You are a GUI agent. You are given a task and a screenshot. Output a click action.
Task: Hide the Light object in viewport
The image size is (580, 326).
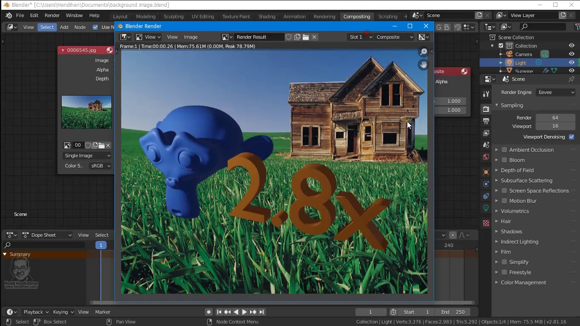click(x=571, y=62)
